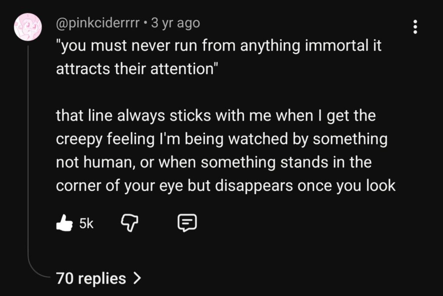Viewport: 443px width, 296px height.
Task: Click the "you must never run" quote line
Action: (218, 46)
